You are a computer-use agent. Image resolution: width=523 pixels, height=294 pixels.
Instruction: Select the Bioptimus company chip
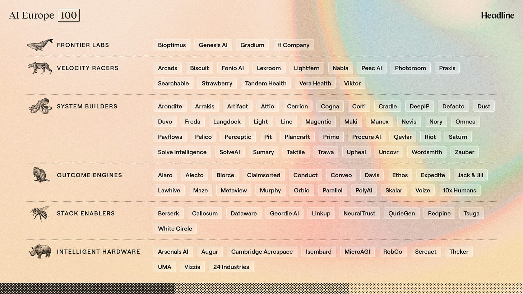pos(172,45)
